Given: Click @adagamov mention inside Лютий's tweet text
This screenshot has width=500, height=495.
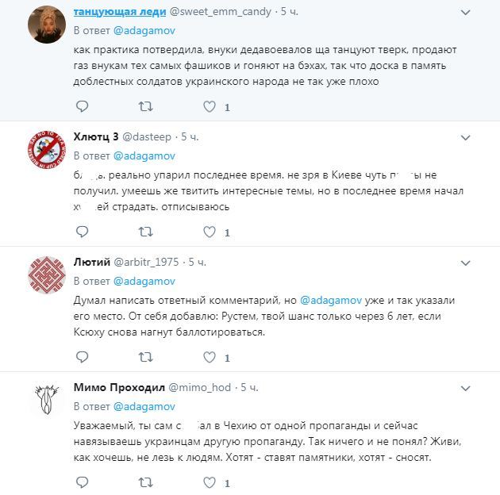Looking at the screenshot, I should 330,301.
